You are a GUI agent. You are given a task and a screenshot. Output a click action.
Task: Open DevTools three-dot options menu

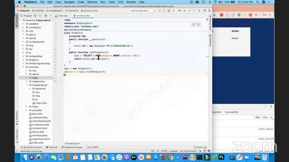click(x=266, y=107)
